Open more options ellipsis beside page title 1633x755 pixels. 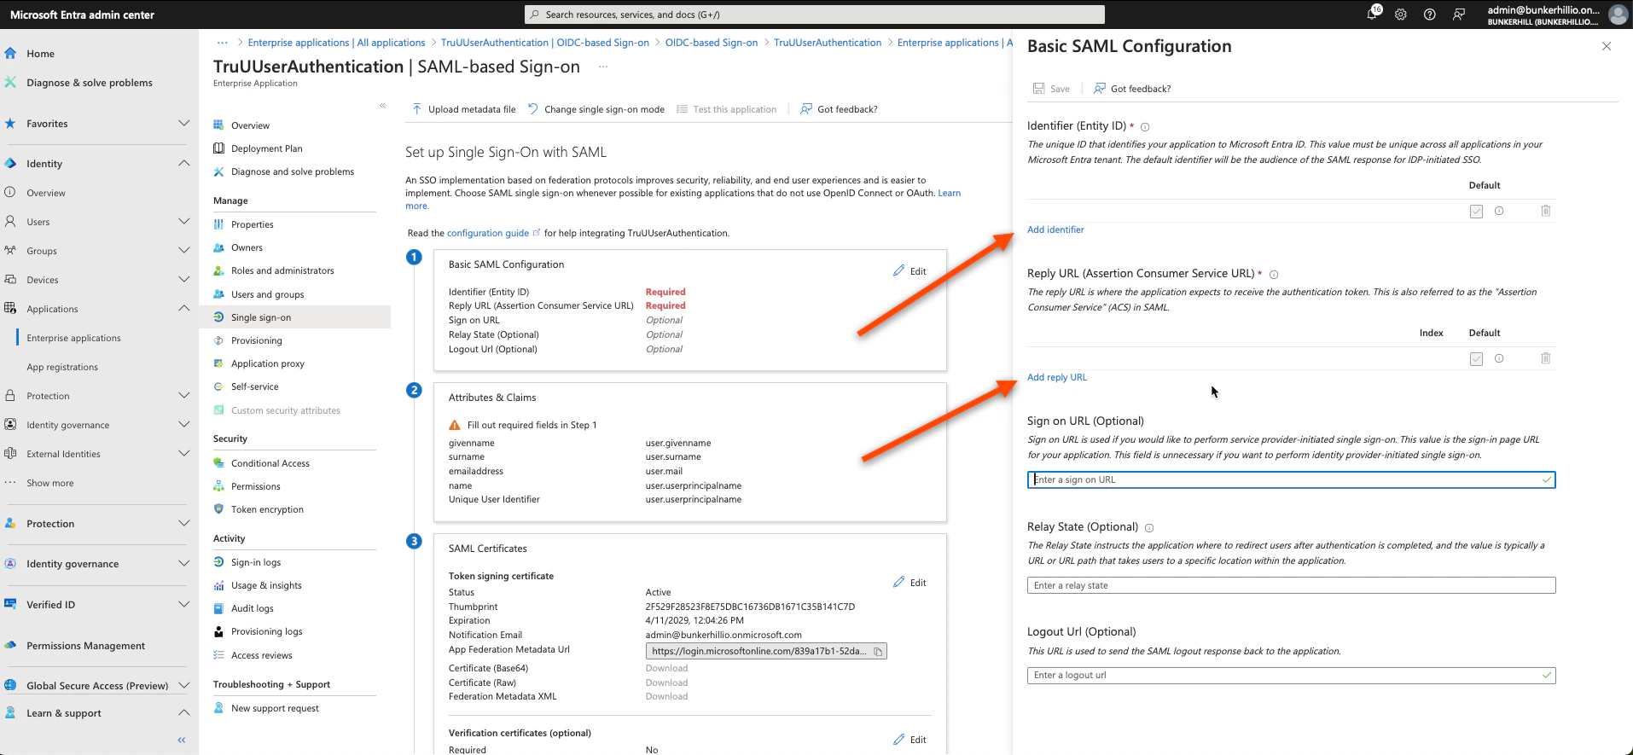pos(603,67)
